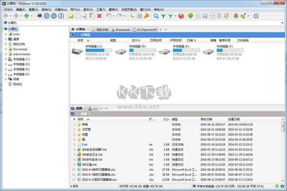
Task: Click the tan vertical panel icon
Action: point(219,16)
